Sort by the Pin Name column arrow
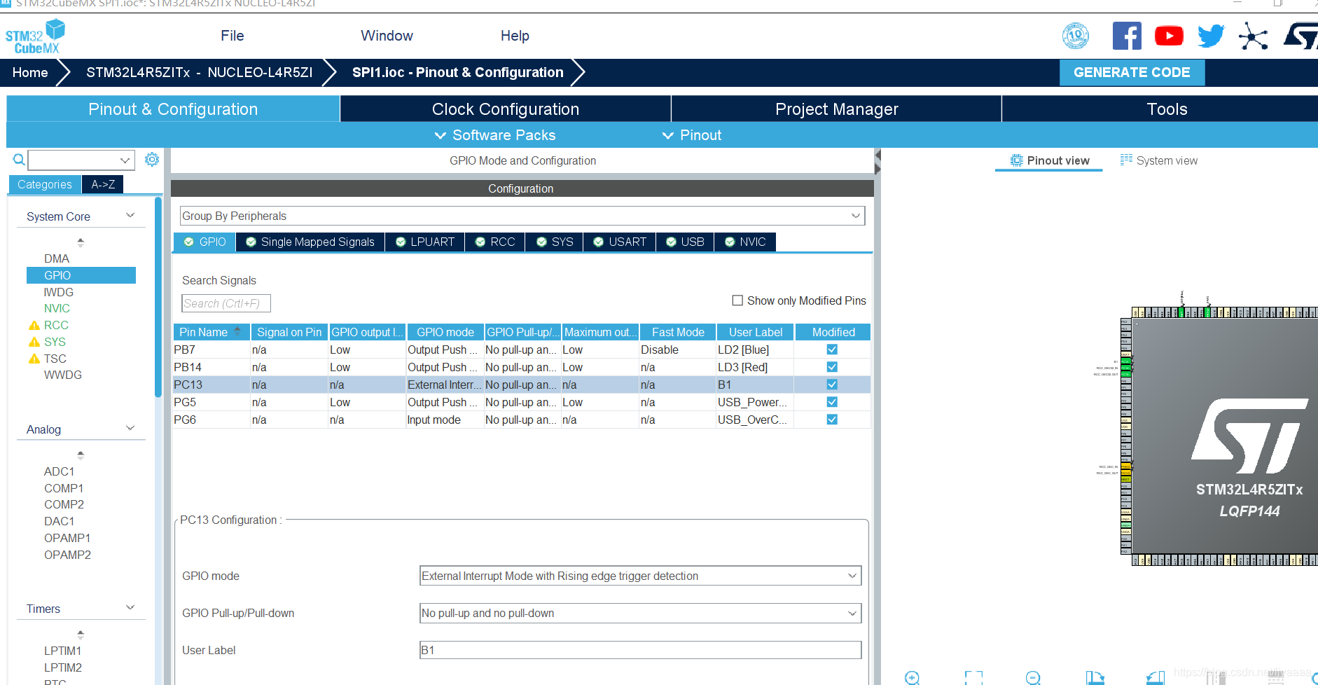Screen dimensions: 1318x685 click(238, 332)
